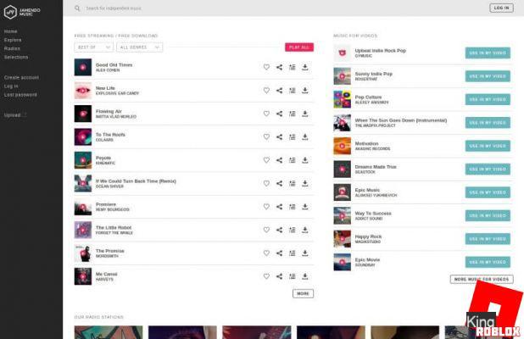
Task: Share The Little Robot track
Action: [279, 230]
